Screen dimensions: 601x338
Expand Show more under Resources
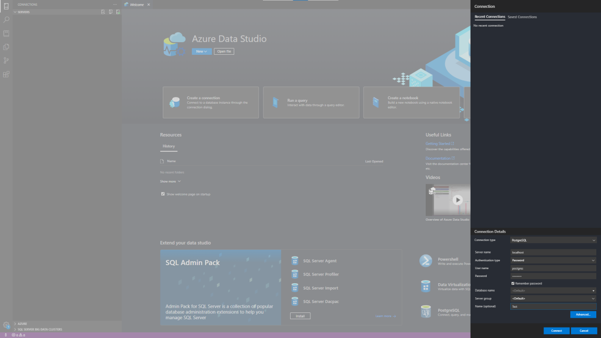[x=170, y=182]
